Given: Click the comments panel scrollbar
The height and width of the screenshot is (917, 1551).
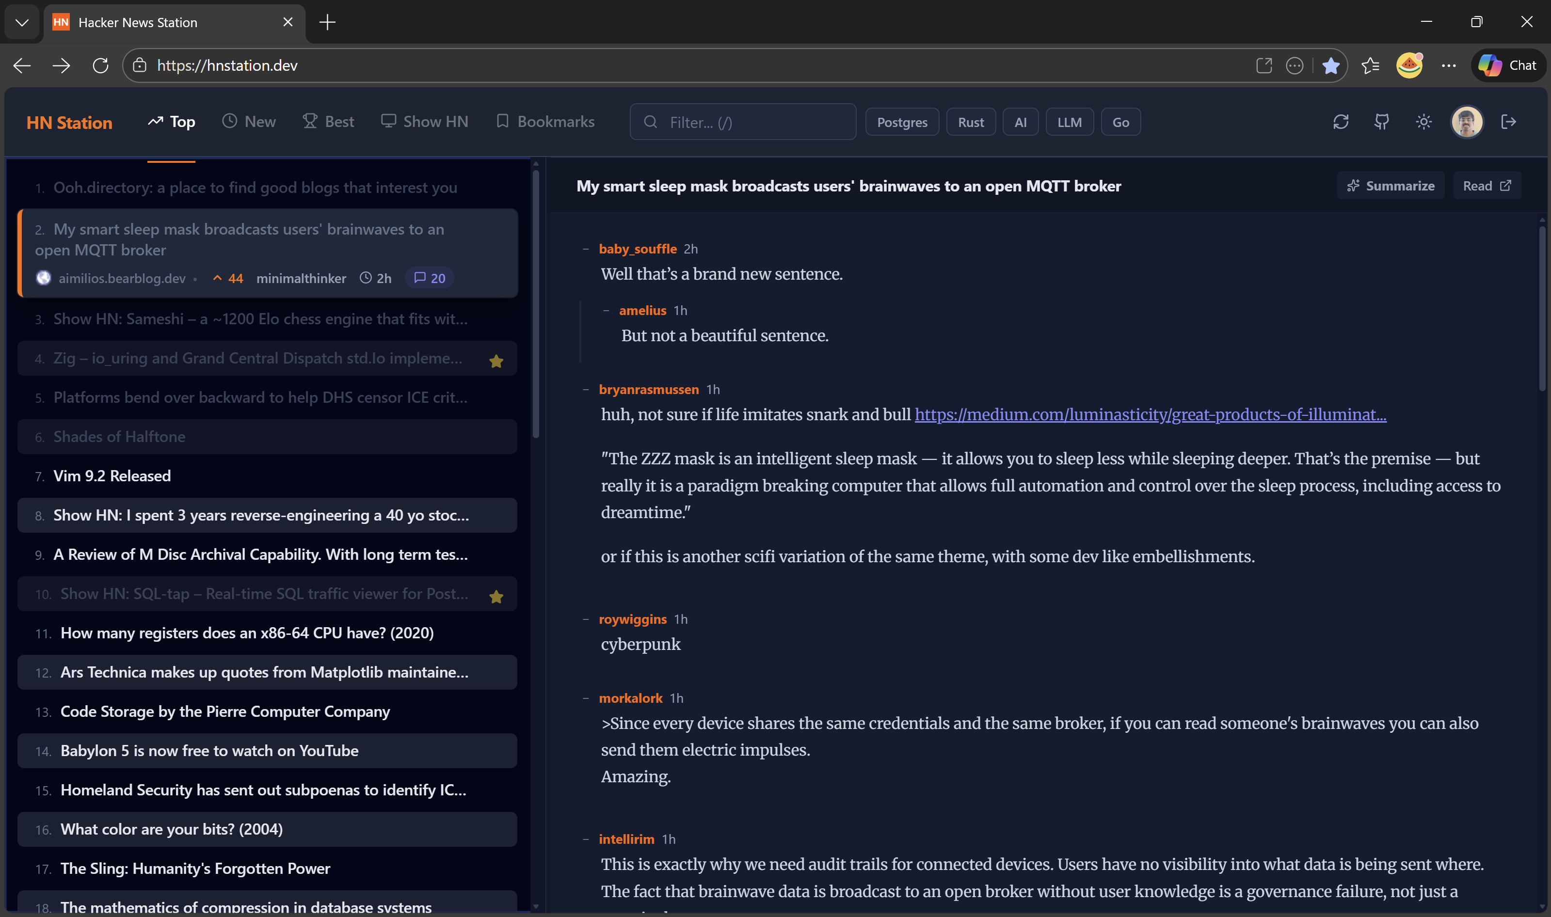Looking at the screenshot, I should click(1542, 309).
